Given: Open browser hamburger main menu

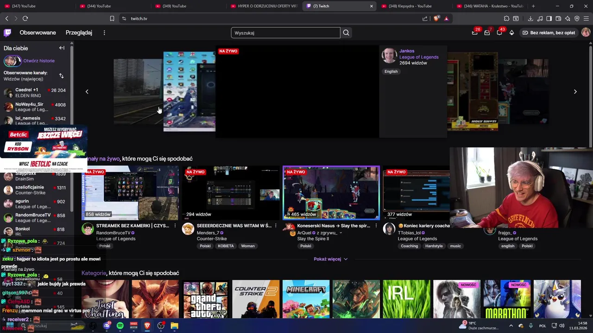Looking at the screenshot, I should click(587, 18).
